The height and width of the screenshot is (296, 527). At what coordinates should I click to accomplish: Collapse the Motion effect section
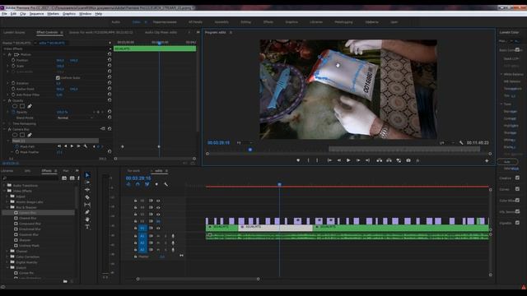click(x=5, y=54)
